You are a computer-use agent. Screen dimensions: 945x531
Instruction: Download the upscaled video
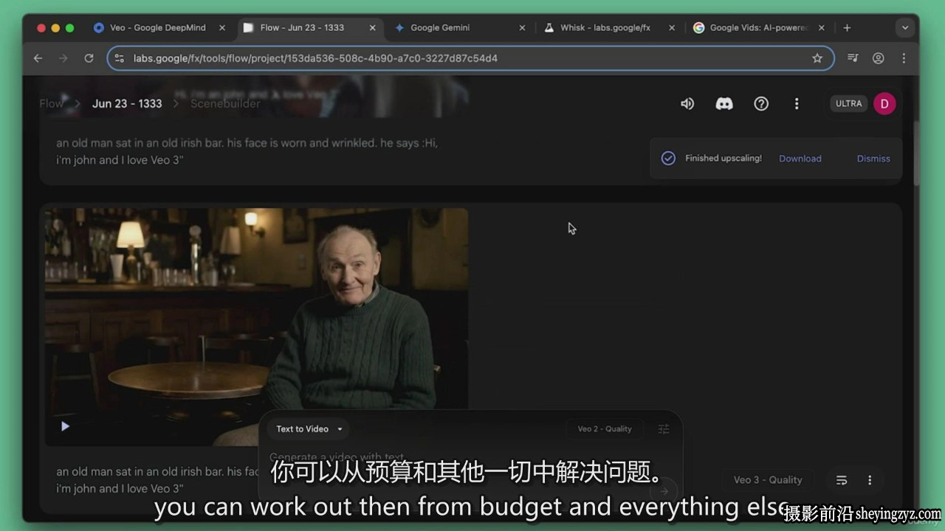pyautogui.click(x=800, y=159)
